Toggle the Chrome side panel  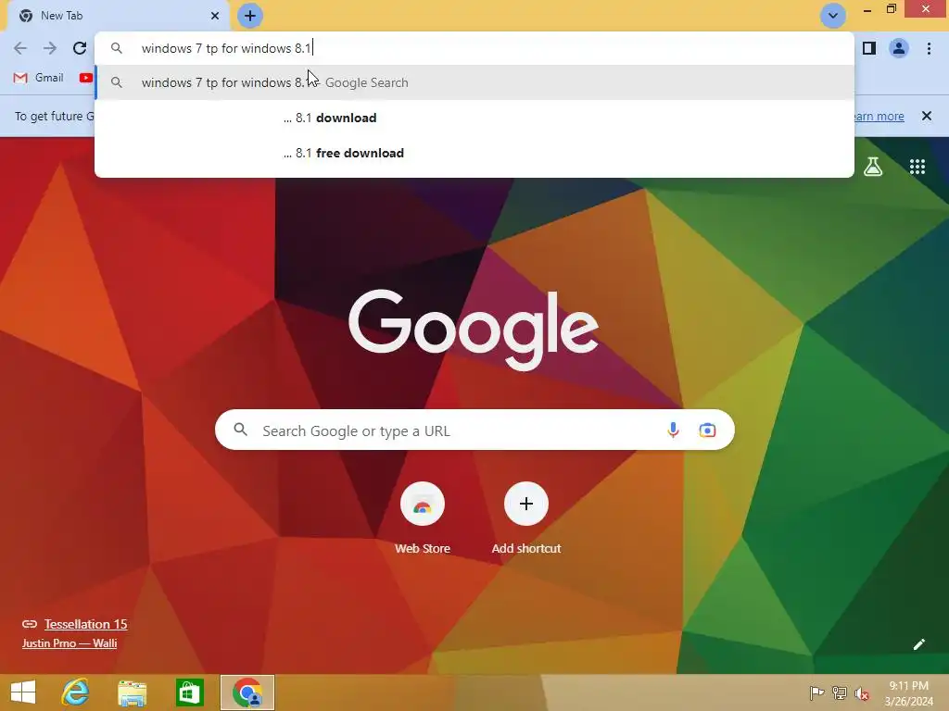tap(869, 48)
